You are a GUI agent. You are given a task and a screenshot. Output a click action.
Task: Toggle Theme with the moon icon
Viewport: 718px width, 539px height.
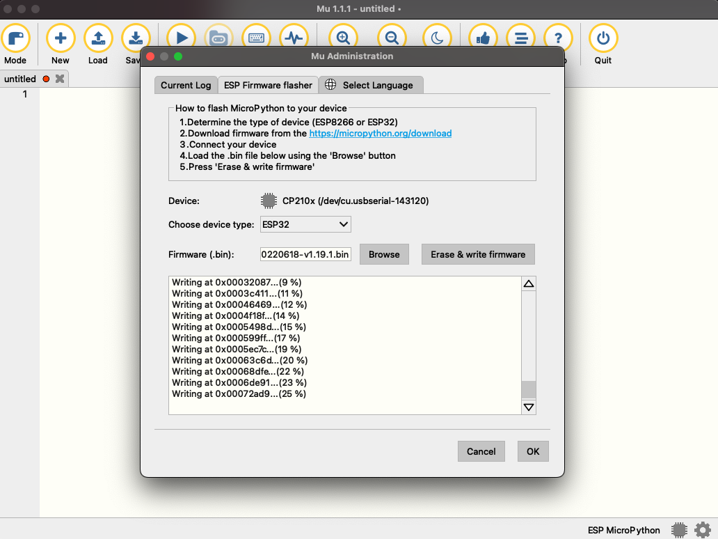(438, 36)
